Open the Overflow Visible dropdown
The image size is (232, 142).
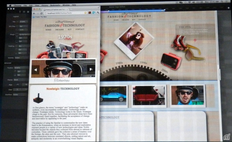coord(21,95)
